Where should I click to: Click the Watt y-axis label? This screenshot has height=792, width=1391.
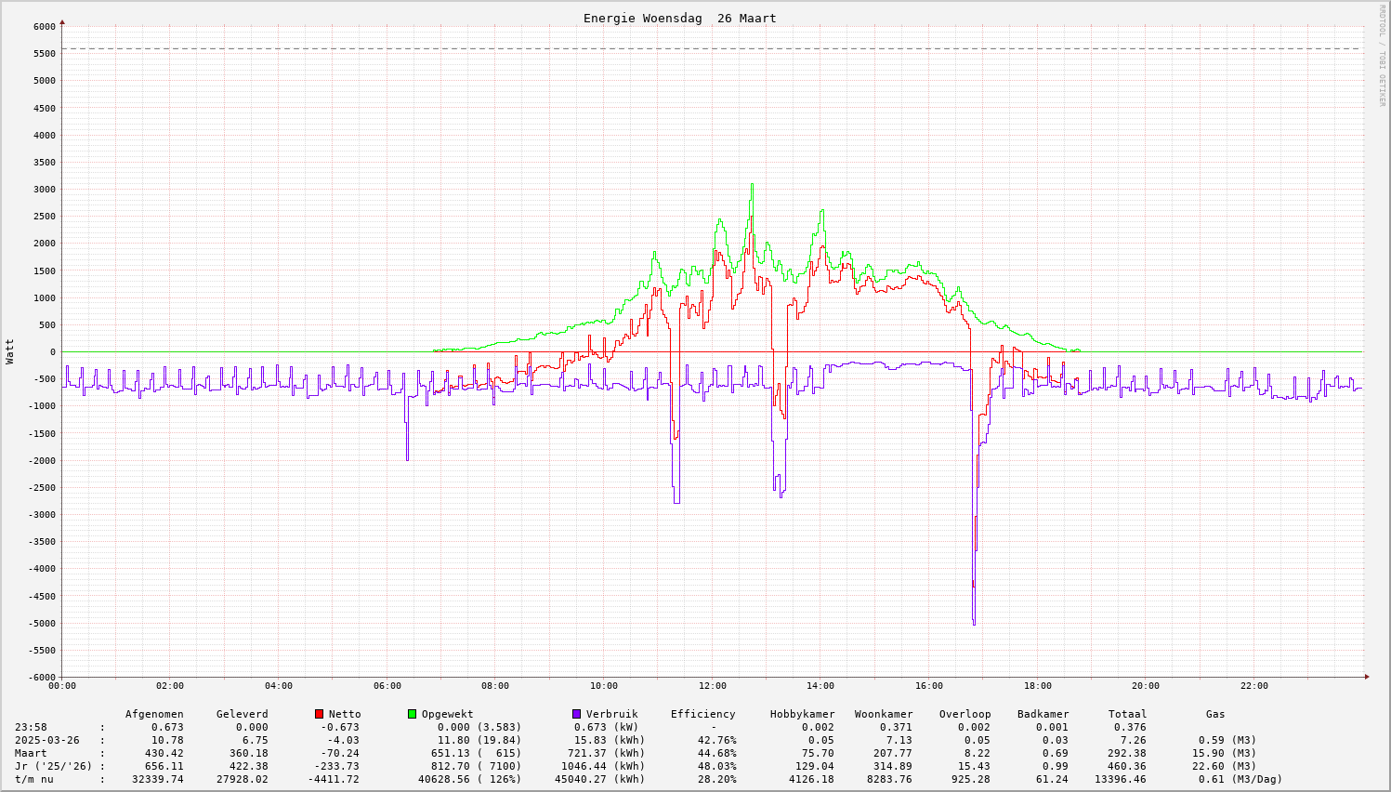coord(10,351)
